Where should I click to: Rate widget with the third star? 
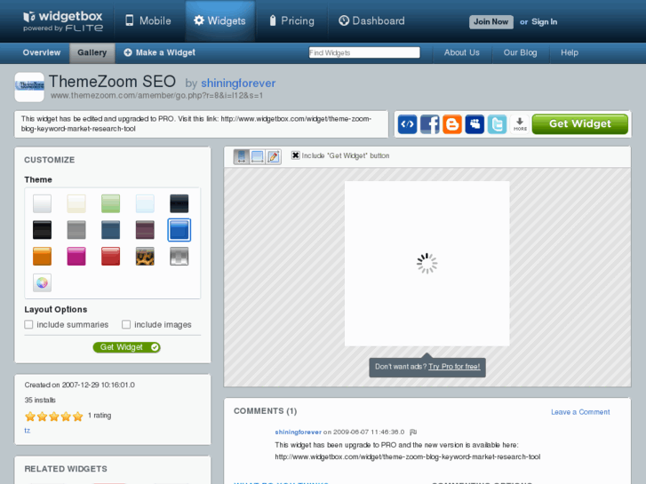54,417
